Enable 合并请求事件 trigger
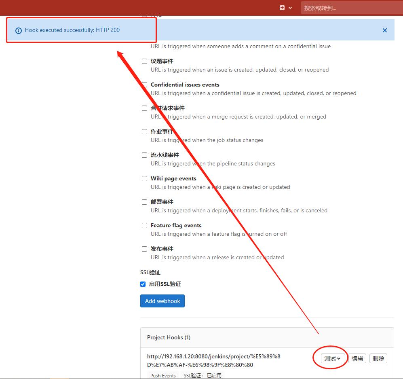The image size is (403, 379). (x=144, y=108)
